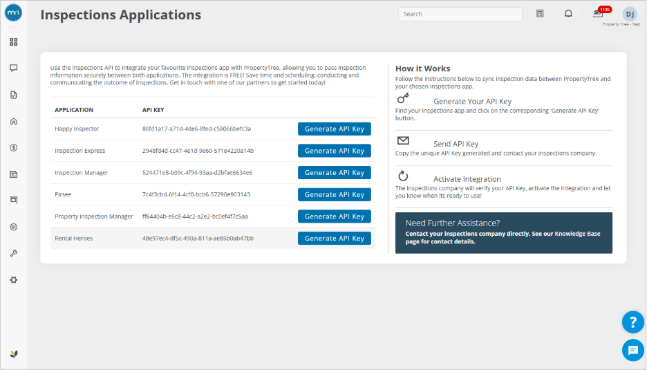
Task: Select the Property Inspection Manager API key value
Action: click(x=195, y=216)
